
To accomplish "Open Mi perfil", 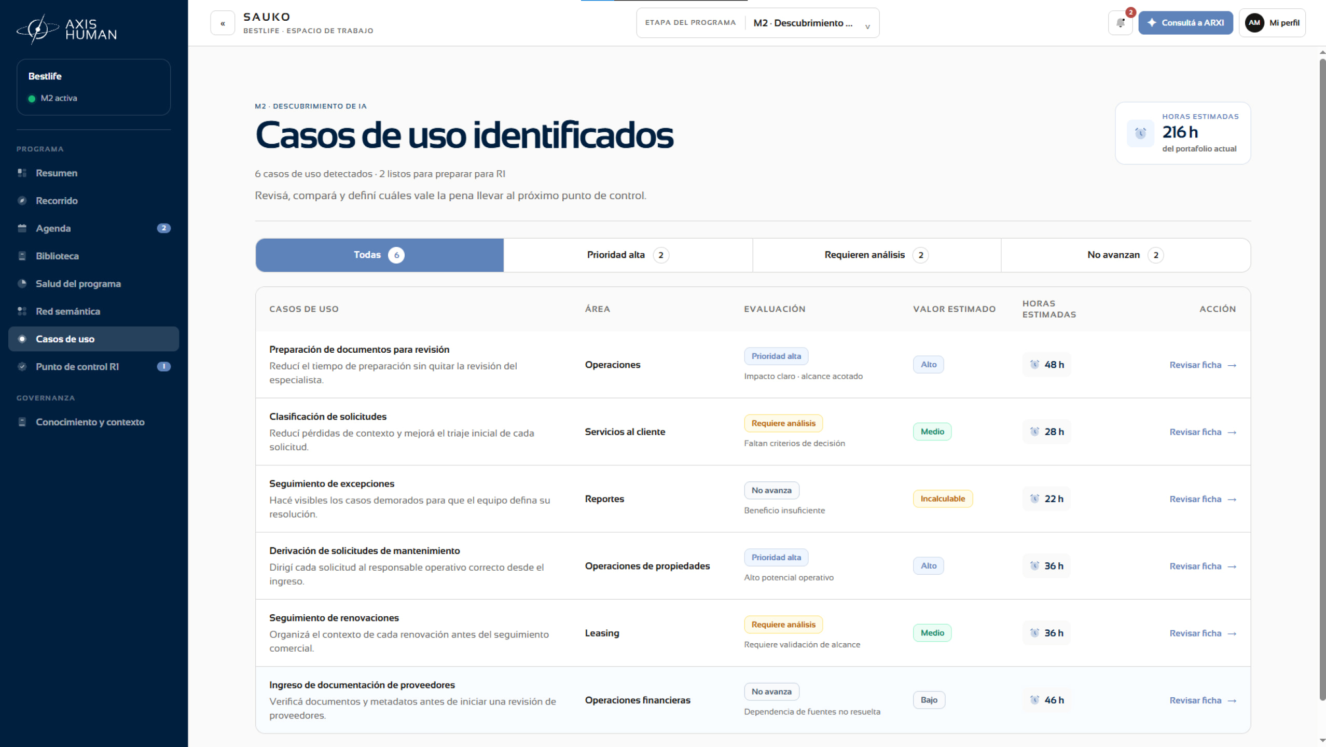I will [1272, 23].
